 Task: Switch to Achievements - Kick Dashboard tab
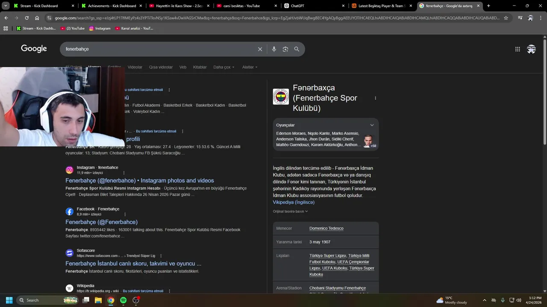click(112, 6)
